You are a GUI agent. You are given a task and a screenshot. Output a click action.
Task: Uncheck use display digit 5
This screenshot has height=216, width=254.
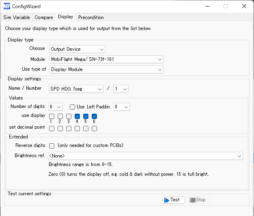click(x=86, y=117)
